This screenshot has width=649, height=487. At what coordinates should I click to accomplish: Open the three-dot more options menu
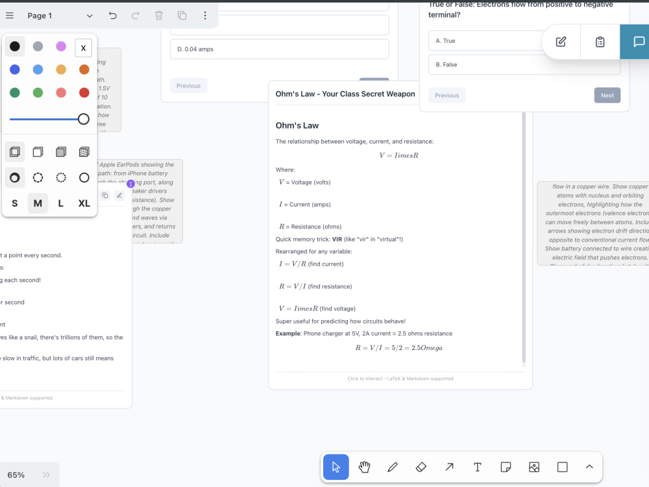click(205, 16)
